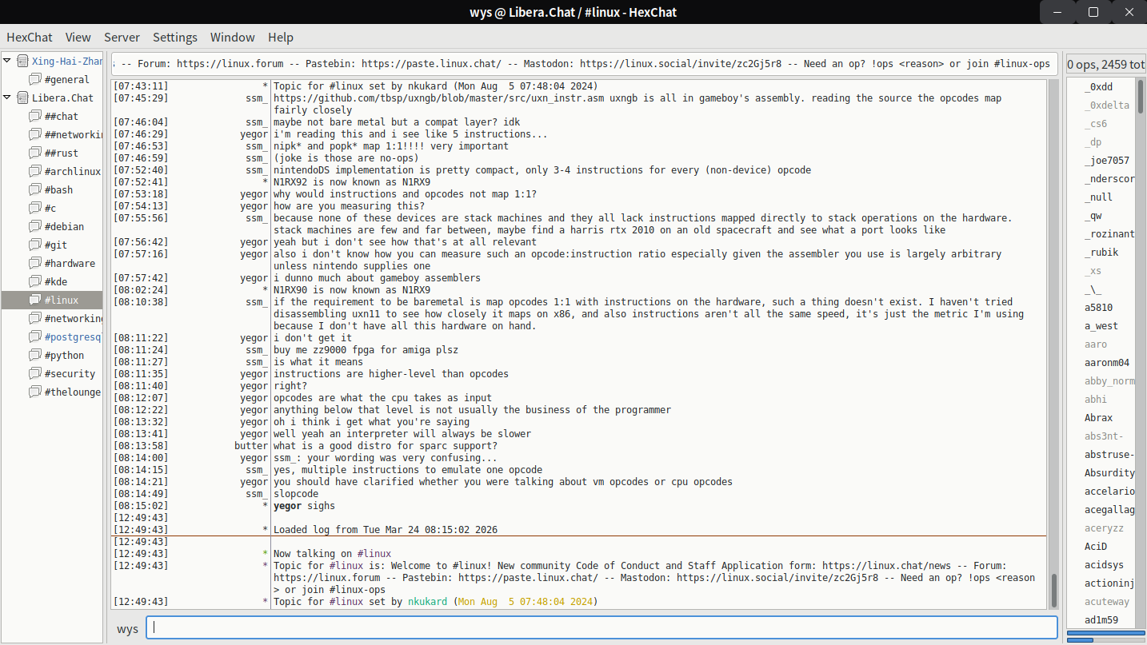The height and width of the screenshot is (645, 1147).
Task: Click the Libera.Chat server icon
Action: (22, 98)
